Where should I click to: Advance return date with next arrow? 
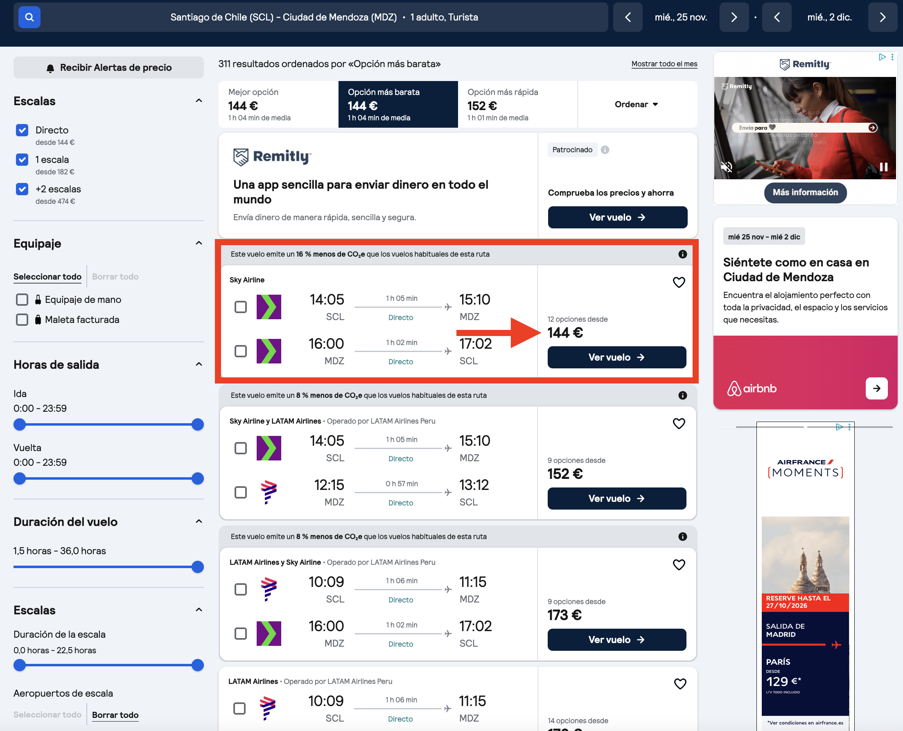(883, 17)
